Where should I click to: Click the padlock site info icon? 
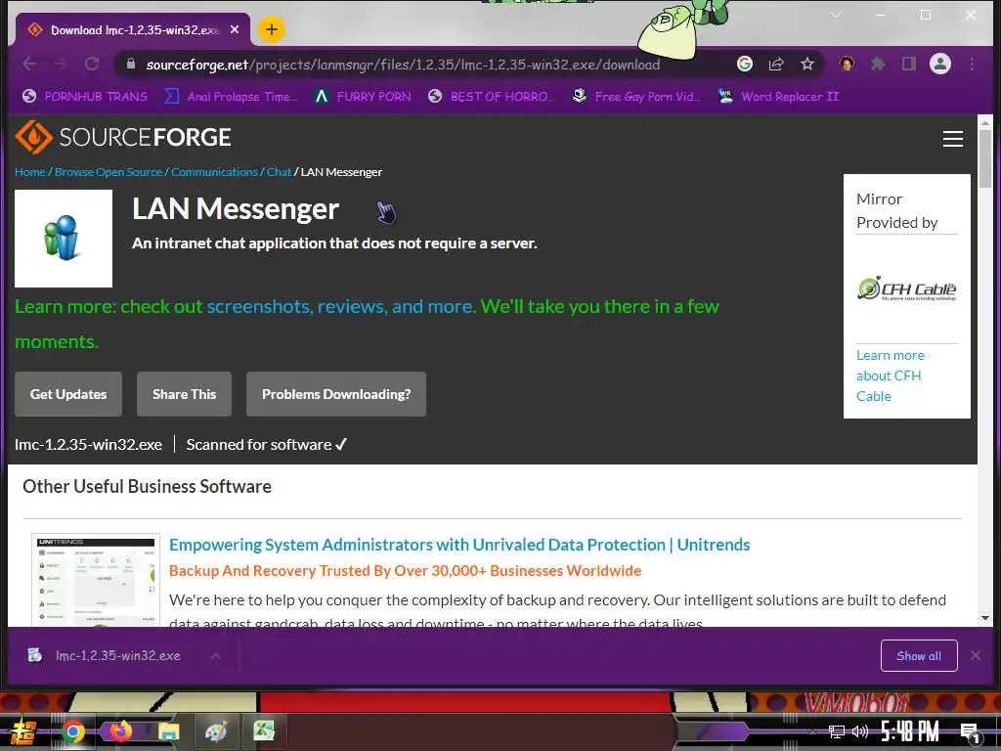pos(130,64)
